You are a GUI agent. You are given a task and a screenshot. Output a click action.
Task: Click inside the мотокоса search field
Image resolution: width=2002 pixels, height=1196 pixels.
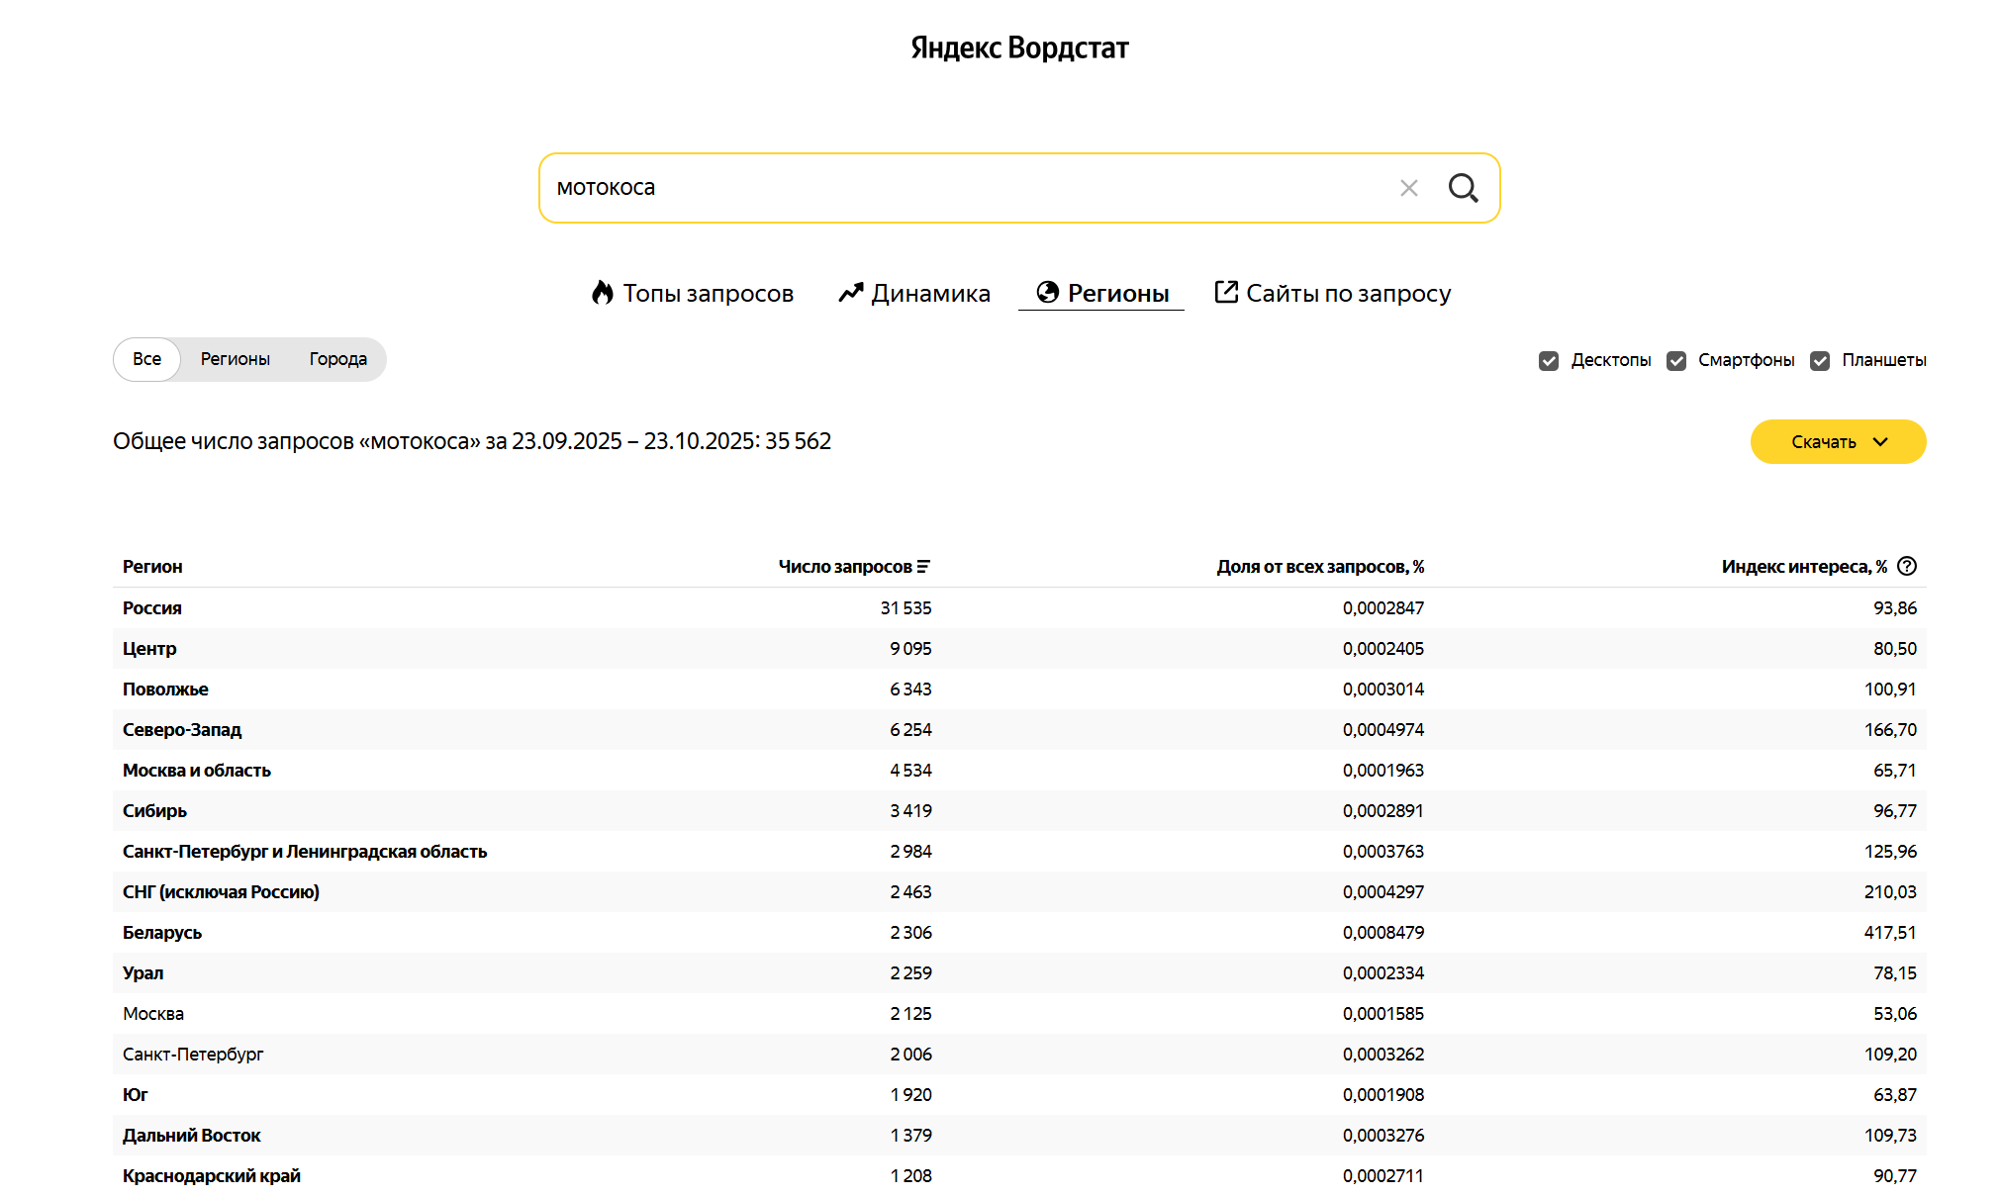pos(891,187)
